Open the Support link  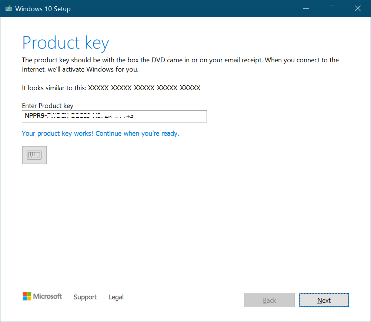point(85,297)
